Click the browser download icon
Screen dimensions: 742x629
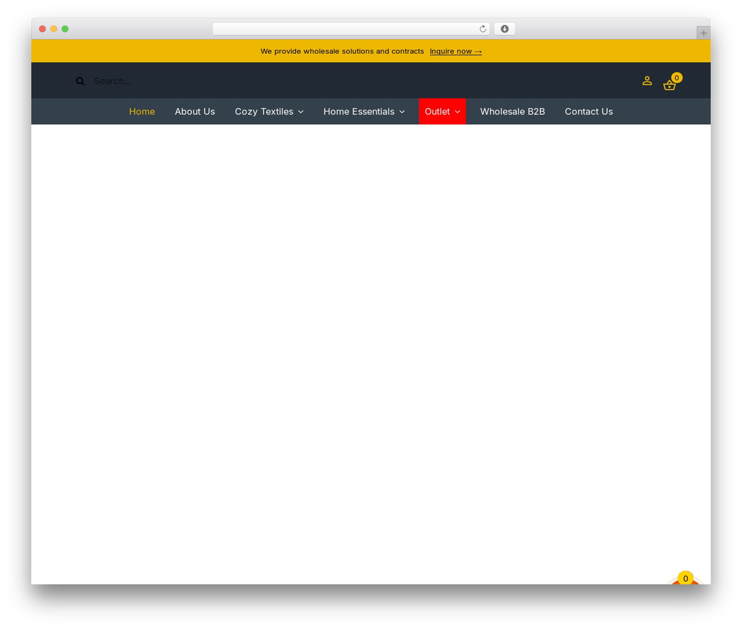click(x=504, y=29)
